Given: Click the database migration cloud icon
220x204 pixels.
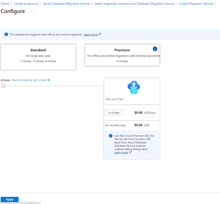Looking at the screenshot, I should tap(134, 87).
